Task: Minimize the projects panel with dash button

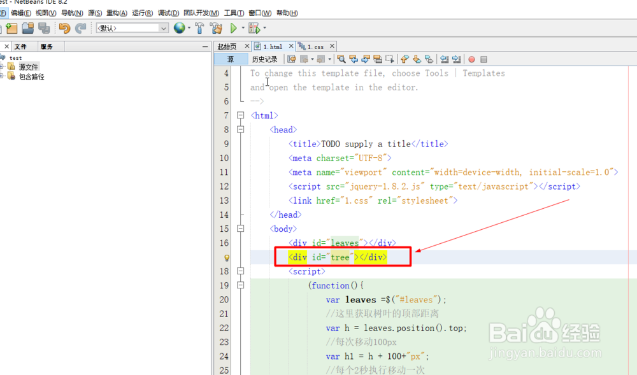Action: coord(204,46)
